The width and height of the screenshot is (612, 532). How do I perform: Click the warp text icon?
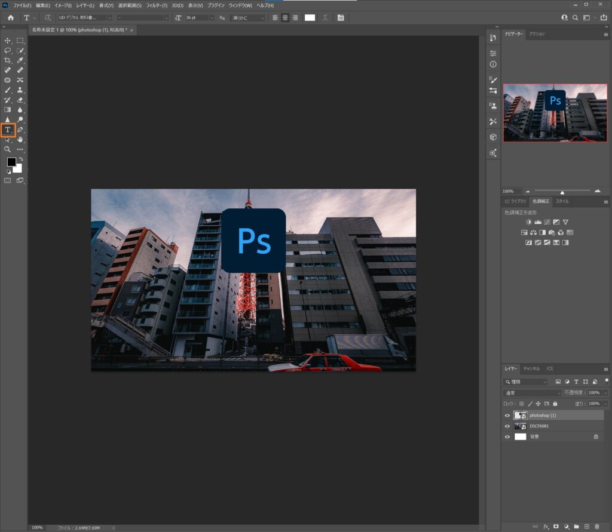pyautogui.click(x=325, y=17)
